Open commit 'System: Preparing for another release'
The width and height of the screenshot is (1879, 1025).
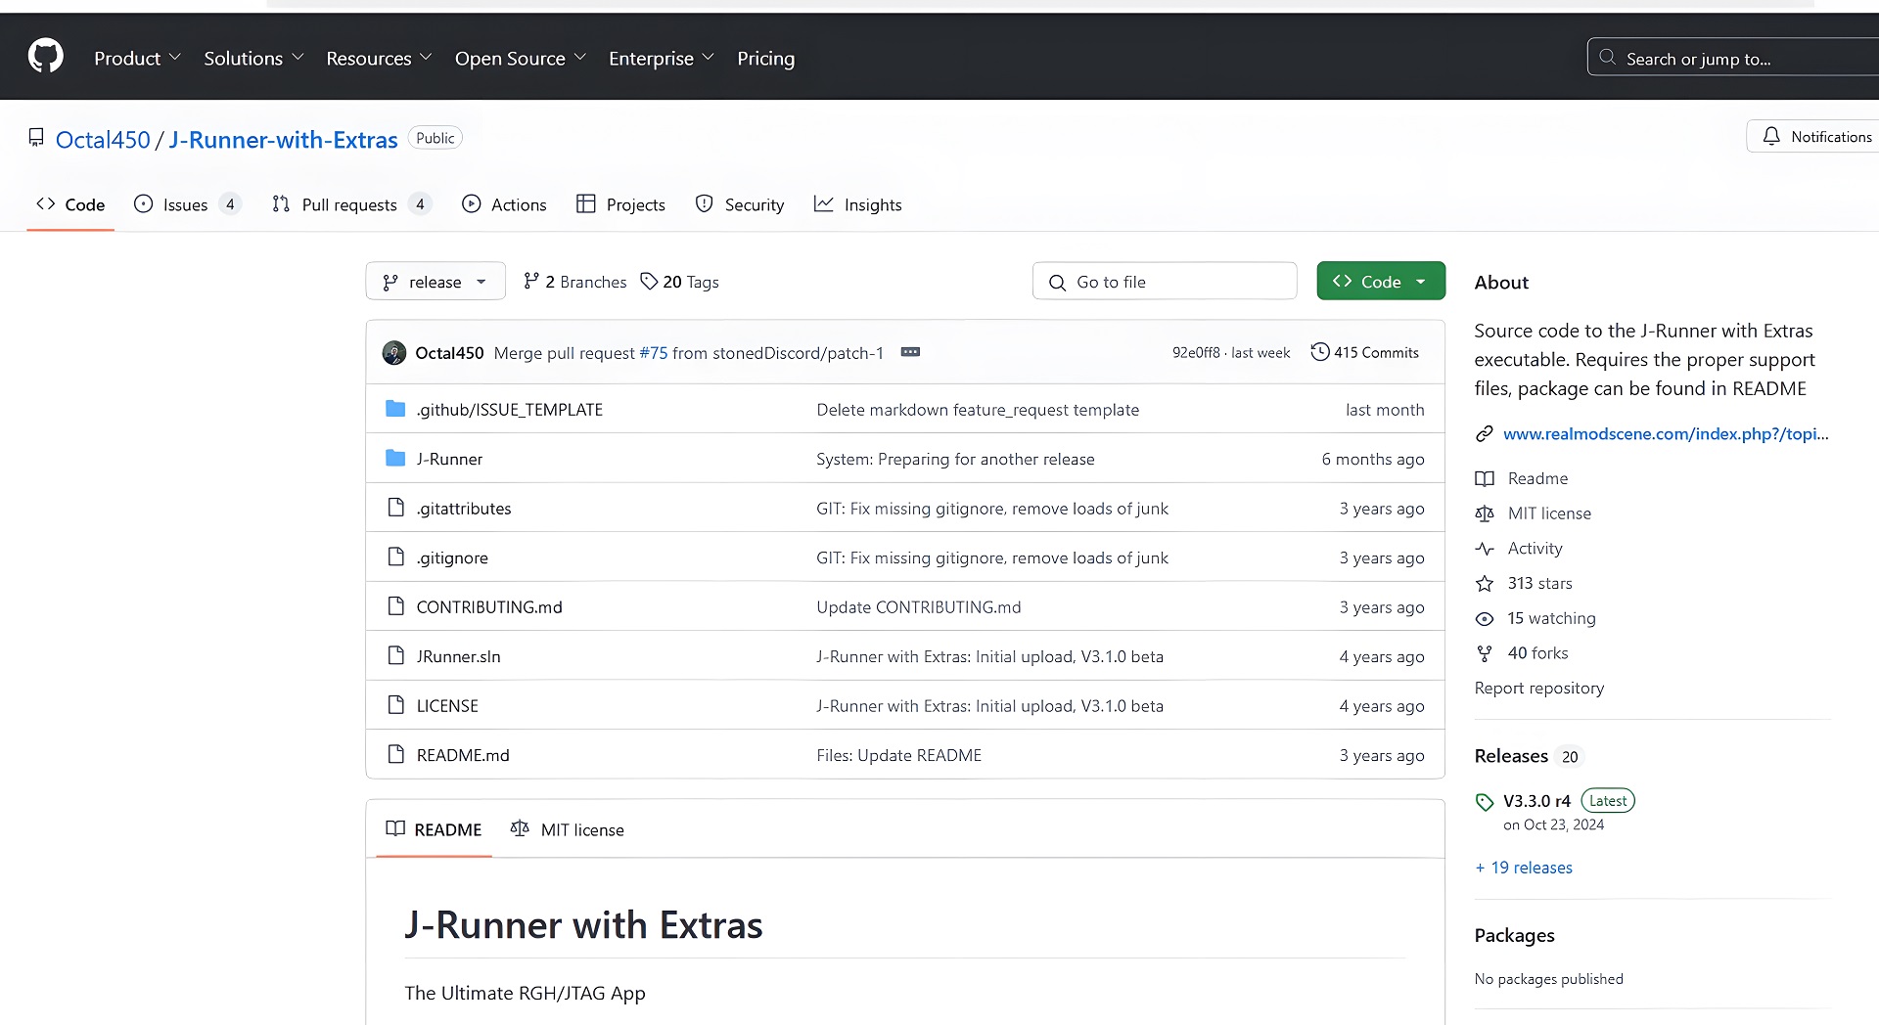[x=955, y=459]
